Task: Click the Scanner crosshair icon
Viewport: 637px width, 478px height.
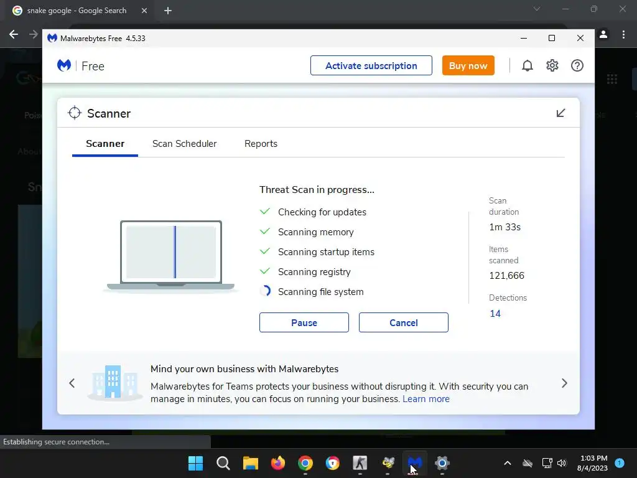Action: [x=75, y=113]
